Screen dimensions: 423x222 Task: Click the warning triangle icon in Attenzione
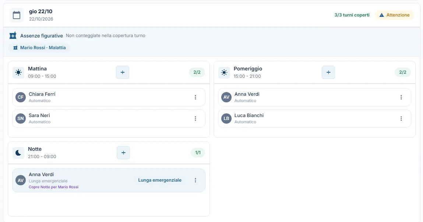(x=381, y=15)
